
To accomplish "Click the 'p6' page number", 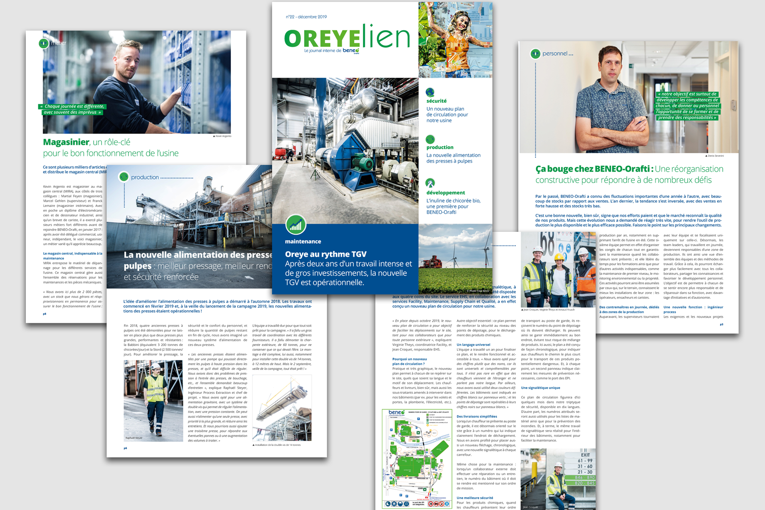I will pos(125,448).
